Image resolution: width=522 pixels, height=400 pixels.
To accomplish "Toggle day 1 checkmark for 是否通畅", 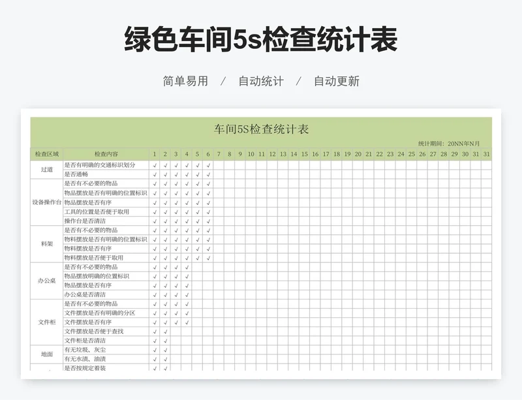I will point(155,174).
